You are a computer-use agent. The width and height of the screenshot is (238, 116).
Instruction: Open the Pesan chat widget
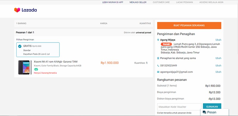click(x=214, y=112)
